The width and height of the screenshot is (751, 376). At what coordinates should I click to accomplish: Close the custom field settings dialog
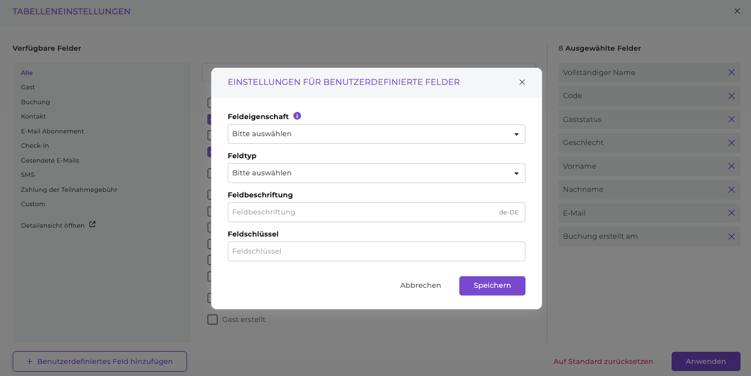pos(522,82)
